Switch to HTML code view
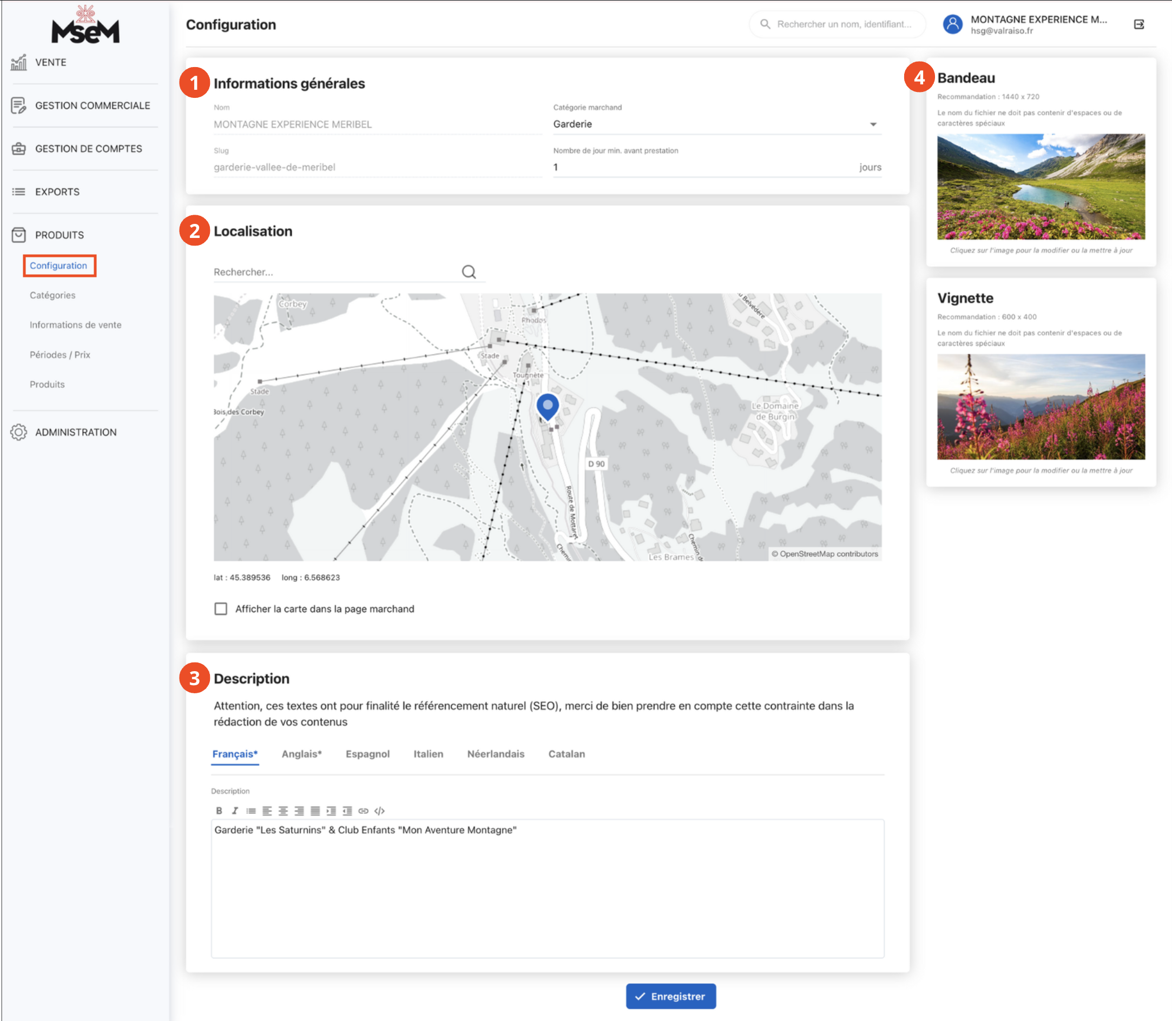The image size is (1172, 1021). pyautogui.click(x=380, y=810)
